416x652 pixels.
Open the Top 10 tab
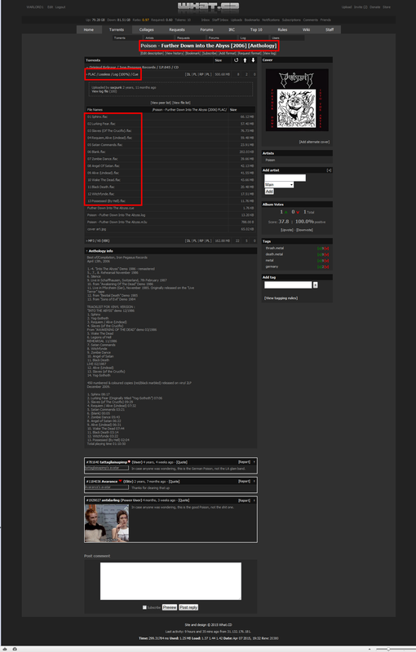(256, 29)
